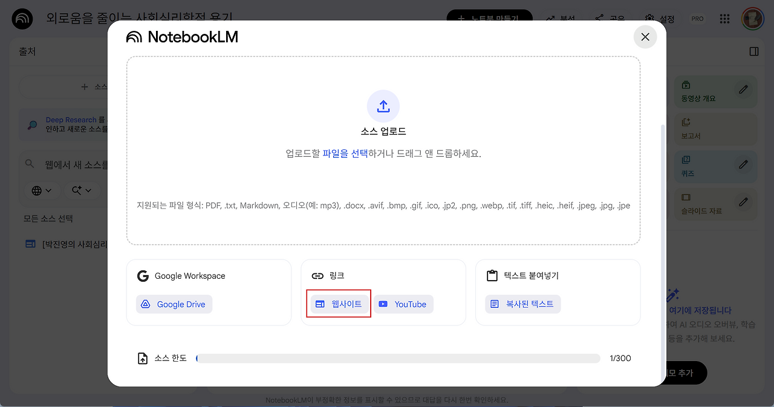Click the NotebookLM logo in dialog
Image resolution: width=774 pixels, height=407 pixels.
[x=182, y=37]
